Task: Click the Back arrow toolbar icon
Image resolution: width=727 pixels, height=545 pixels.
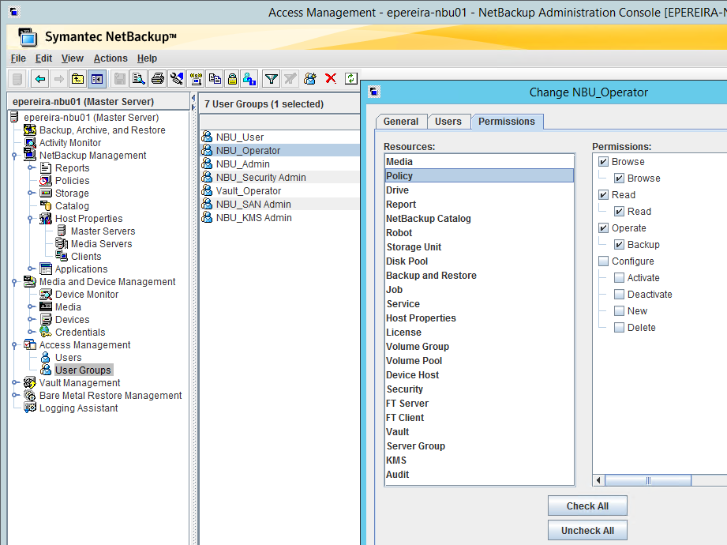Action: click(x=40, y=79)
